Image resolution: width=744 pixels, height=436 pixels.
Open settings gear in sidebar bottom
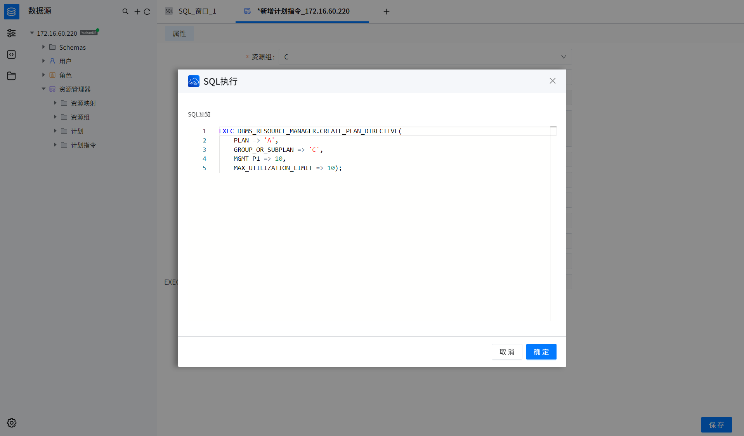click(12, 423)
